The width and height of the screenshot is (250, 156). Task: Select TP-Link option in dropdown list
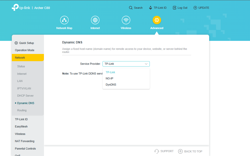pyautogui.click(x=110, y=72)
